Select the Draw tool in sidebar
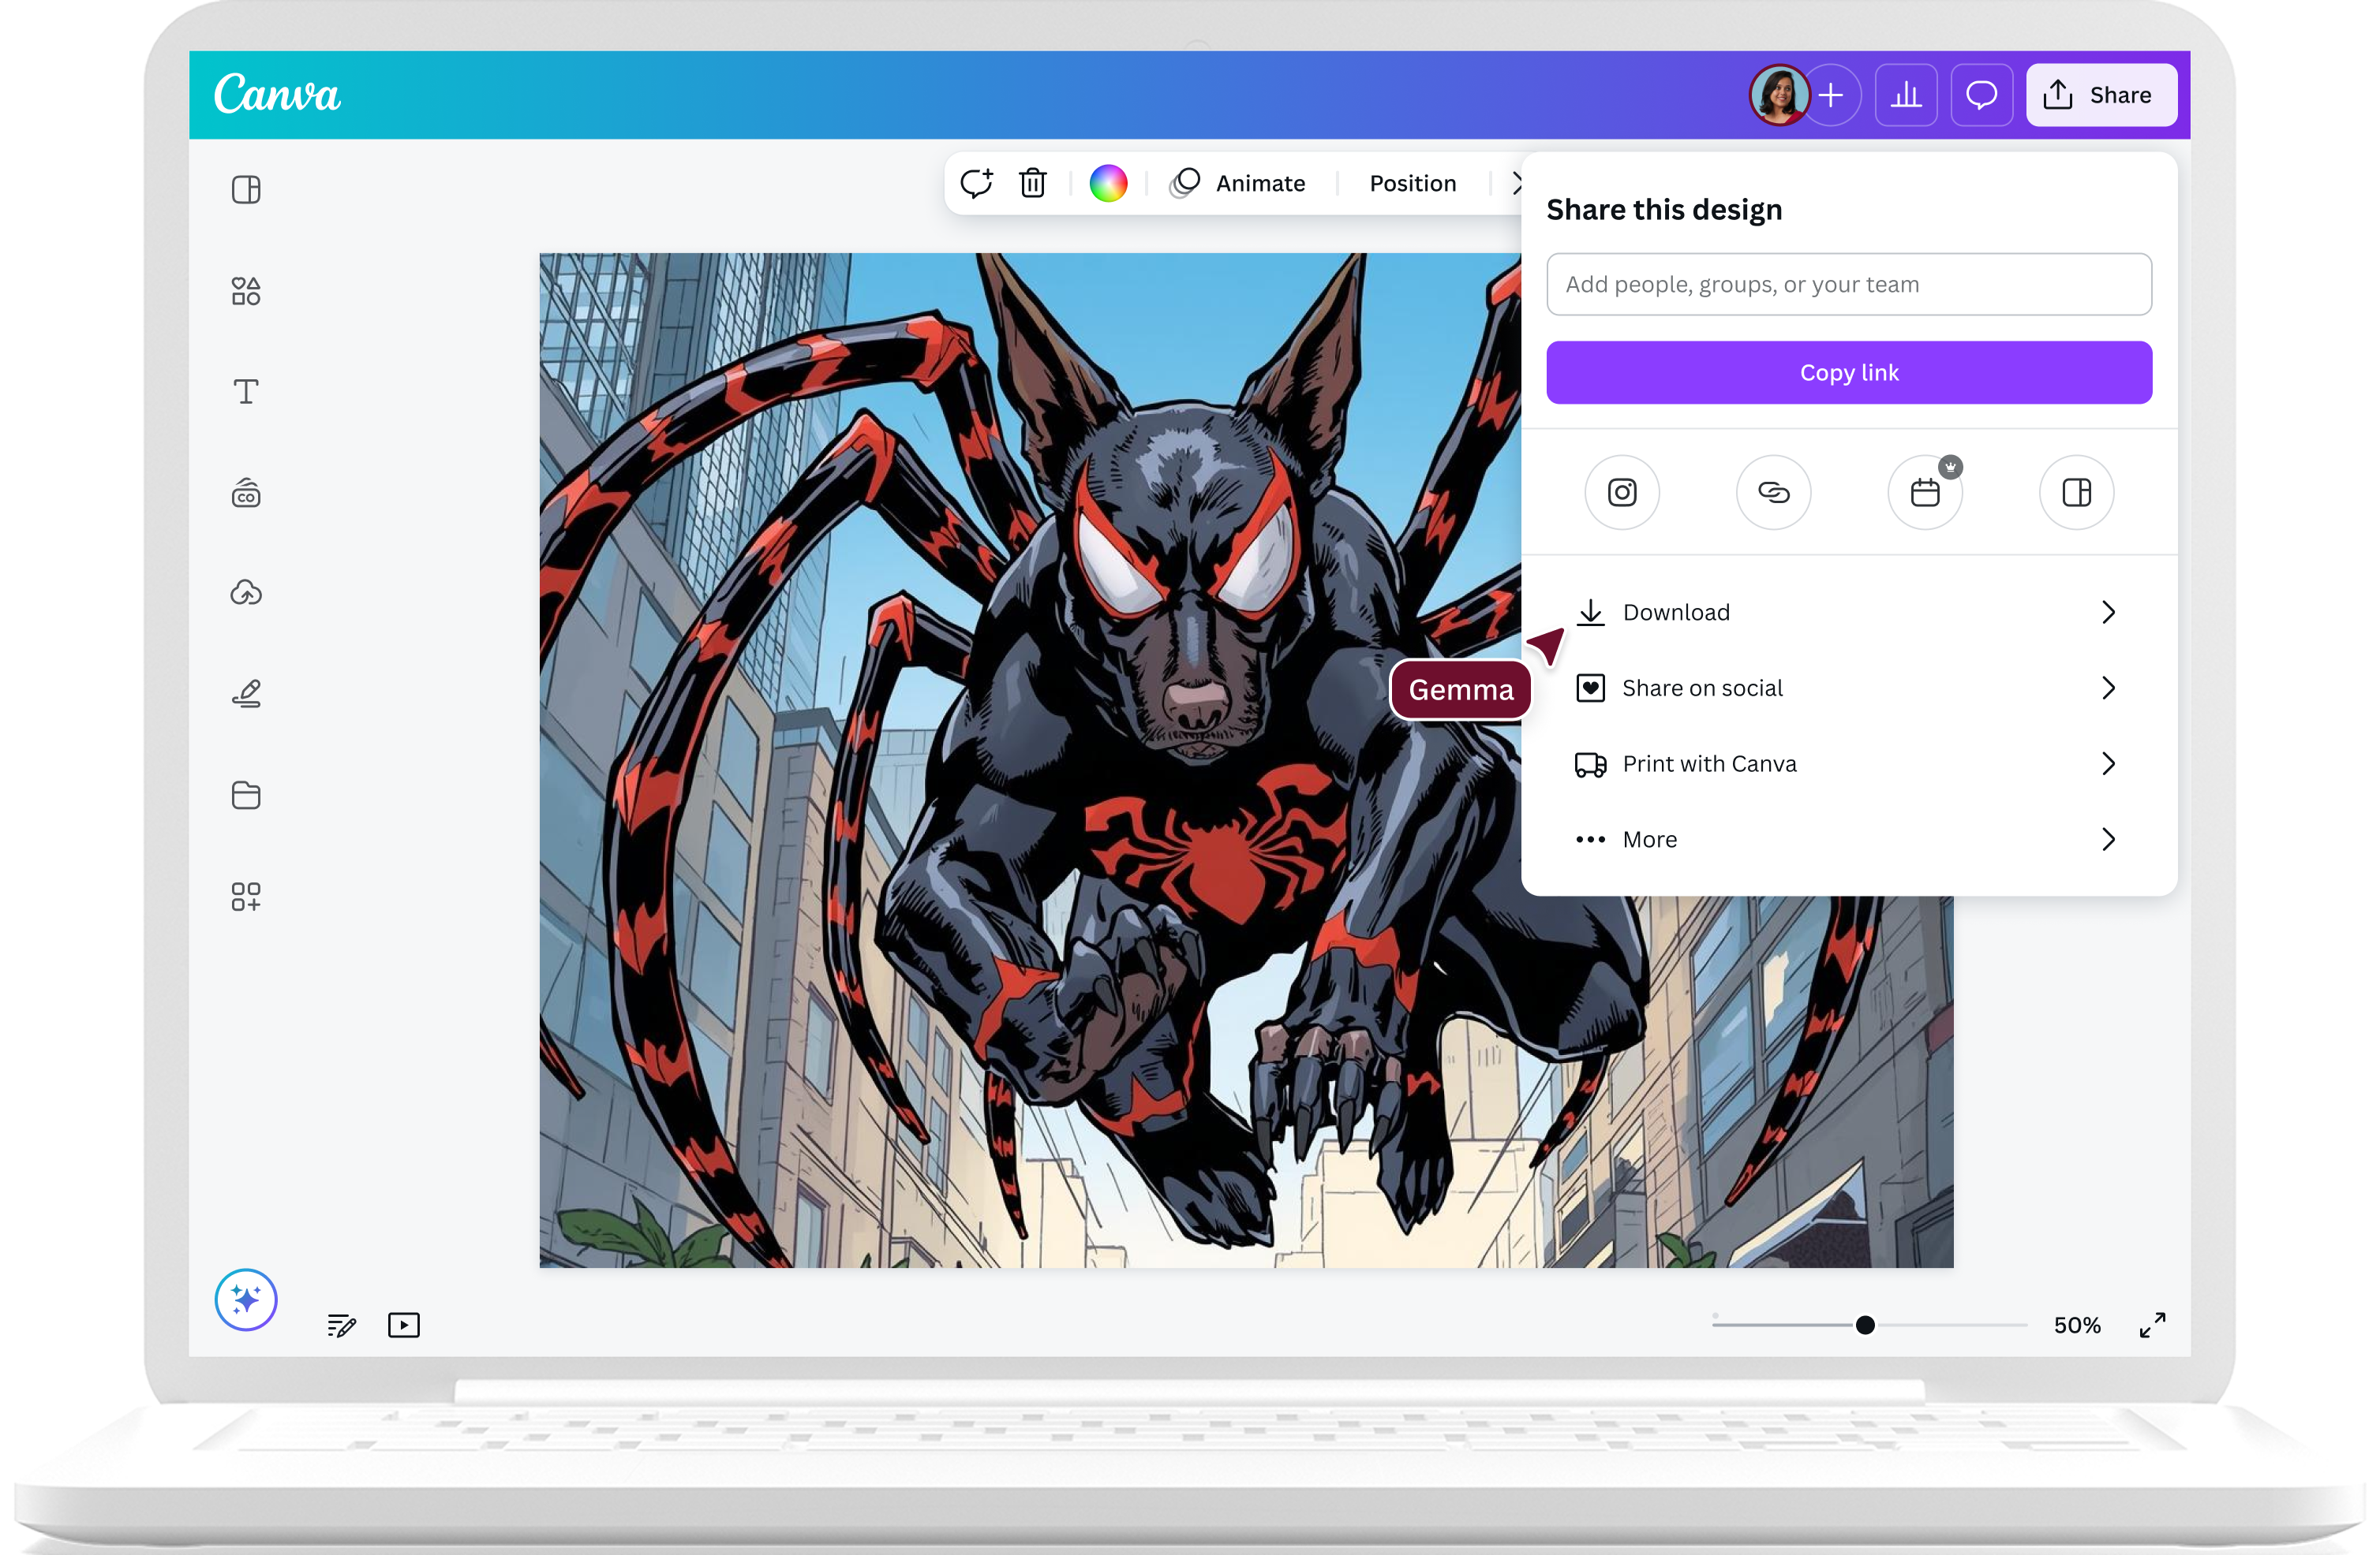This screenshot has height=1555, width=2380. [x=246, y=694]
